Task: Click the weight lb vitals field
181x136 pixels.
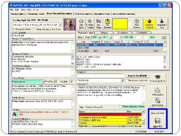Action: [95, 37]
